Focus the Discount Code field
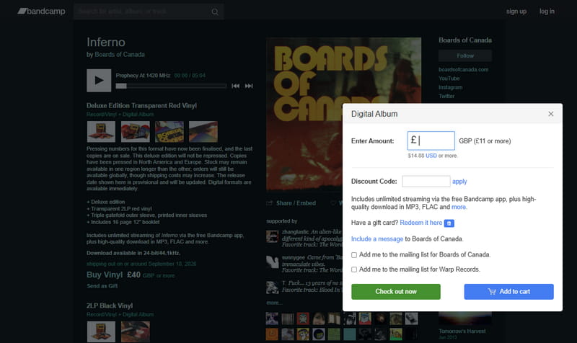577x343 pixels. 426,182
